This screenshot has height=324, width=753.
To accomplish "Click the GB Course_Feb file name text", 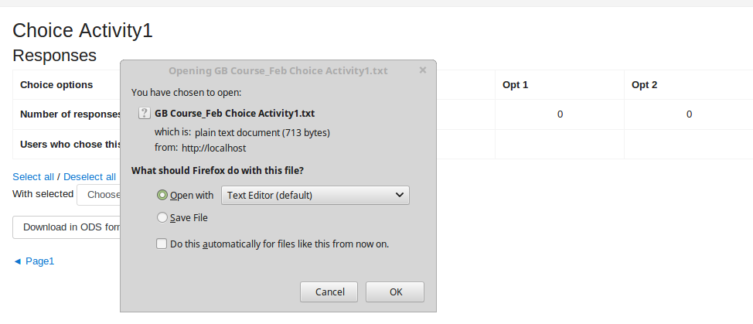I will (234, 113).
